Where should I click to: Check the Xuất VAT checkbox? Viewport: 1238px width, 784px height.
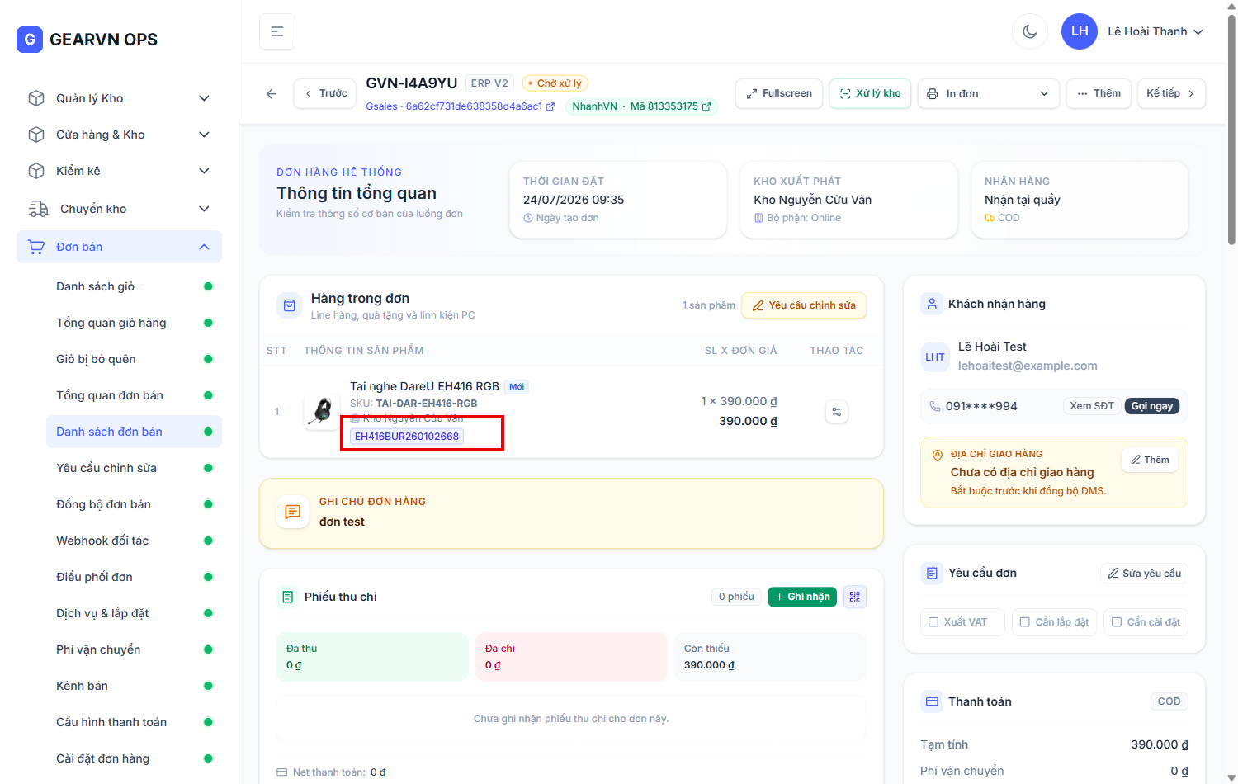[x=933, y=622]
